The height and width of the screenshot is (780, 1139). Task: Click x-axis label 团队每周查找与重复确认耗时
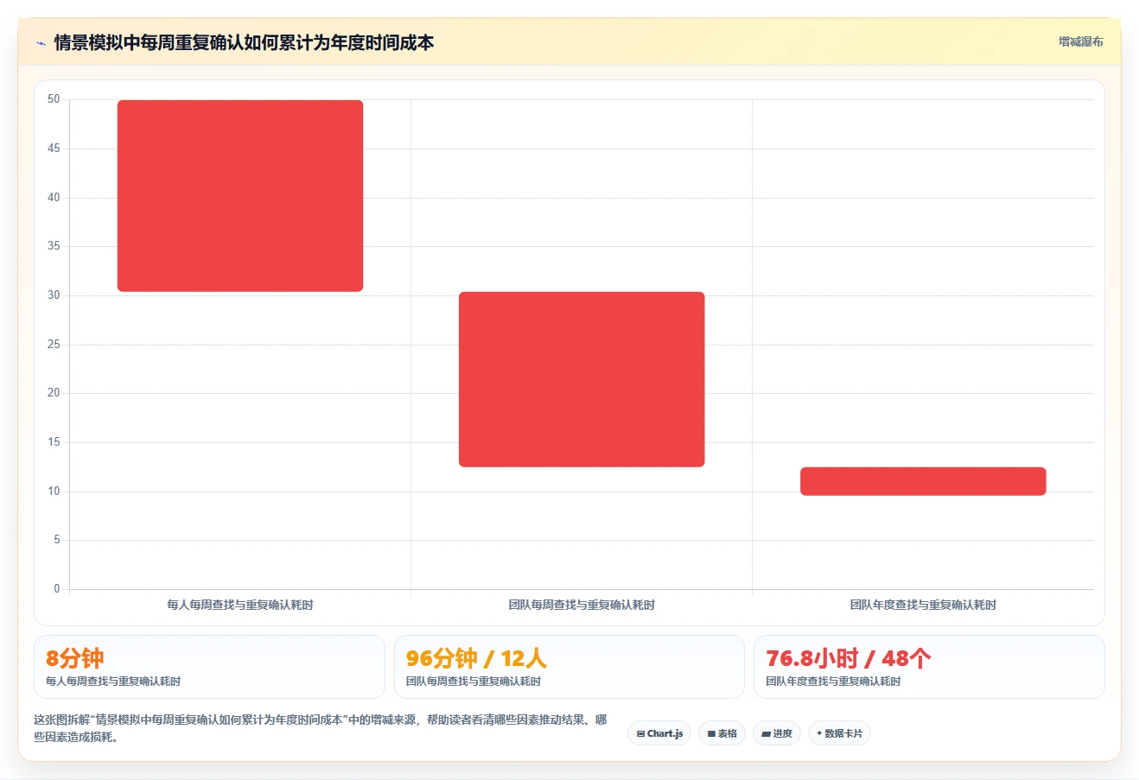pos(582,605)
